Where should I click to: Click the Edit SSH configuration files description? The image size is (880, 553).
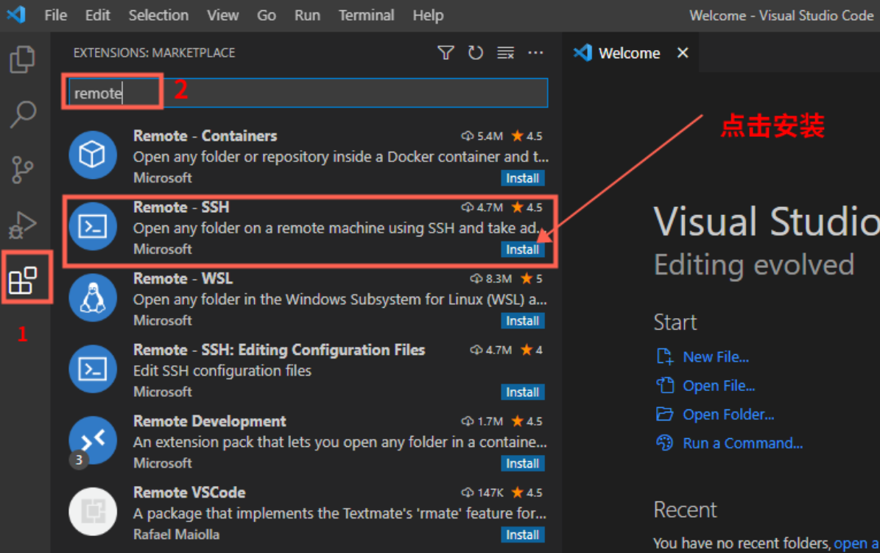pyautogui.click(x=222, y=370)
